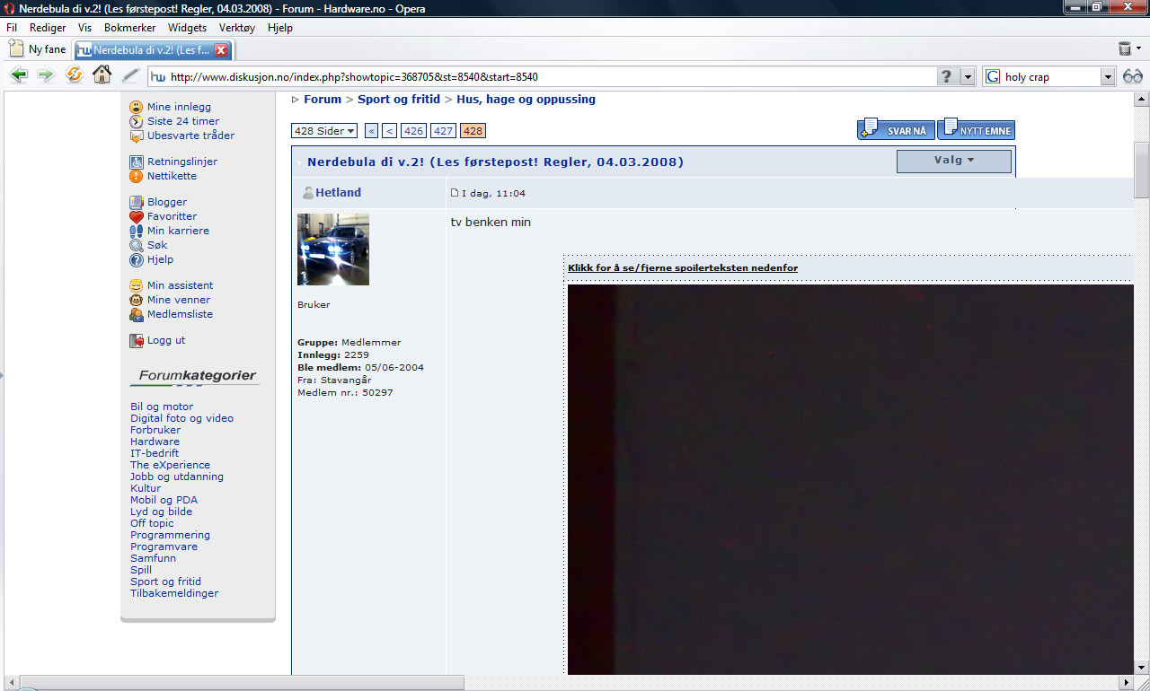Open 'Digital foto og video' category
This screenshot has height=691, width=1150.
tap(181, 418)
